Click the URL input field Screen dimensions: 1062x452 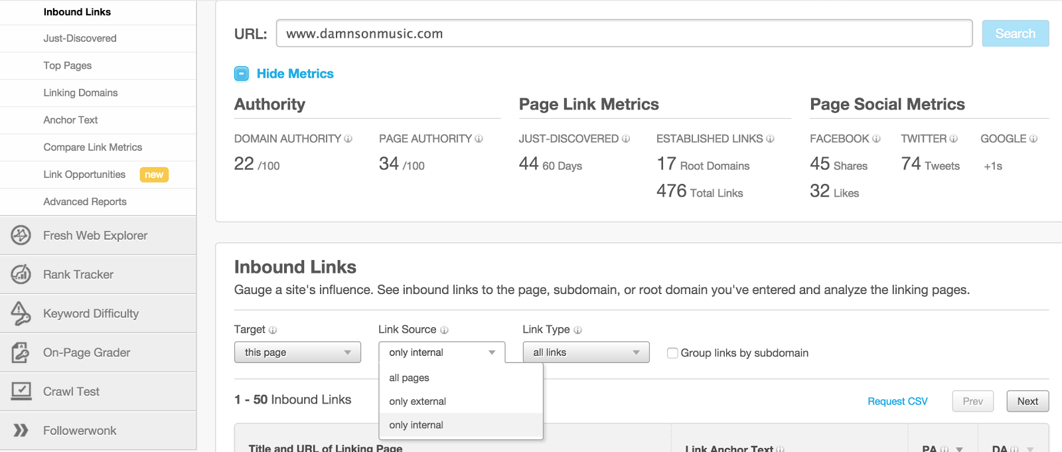click(624, 34)
